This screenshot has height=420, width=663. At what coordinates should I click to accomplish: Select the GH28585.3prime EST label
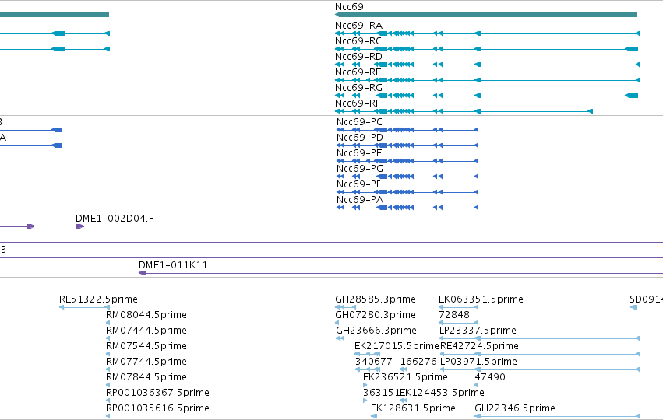375,299
